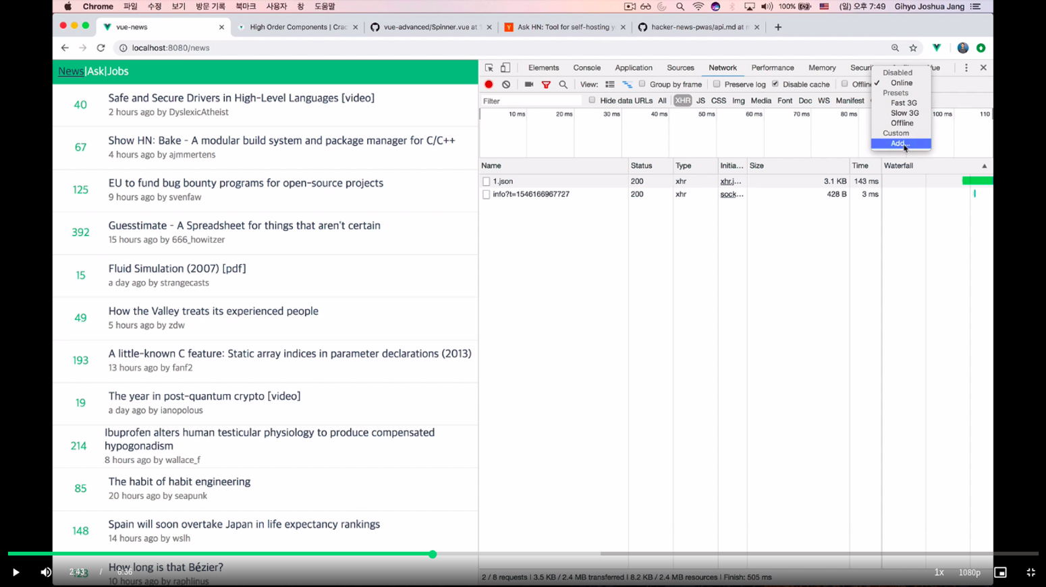Select Online throttling option
Screen dimensions: 1046x587
pos(901,83)
